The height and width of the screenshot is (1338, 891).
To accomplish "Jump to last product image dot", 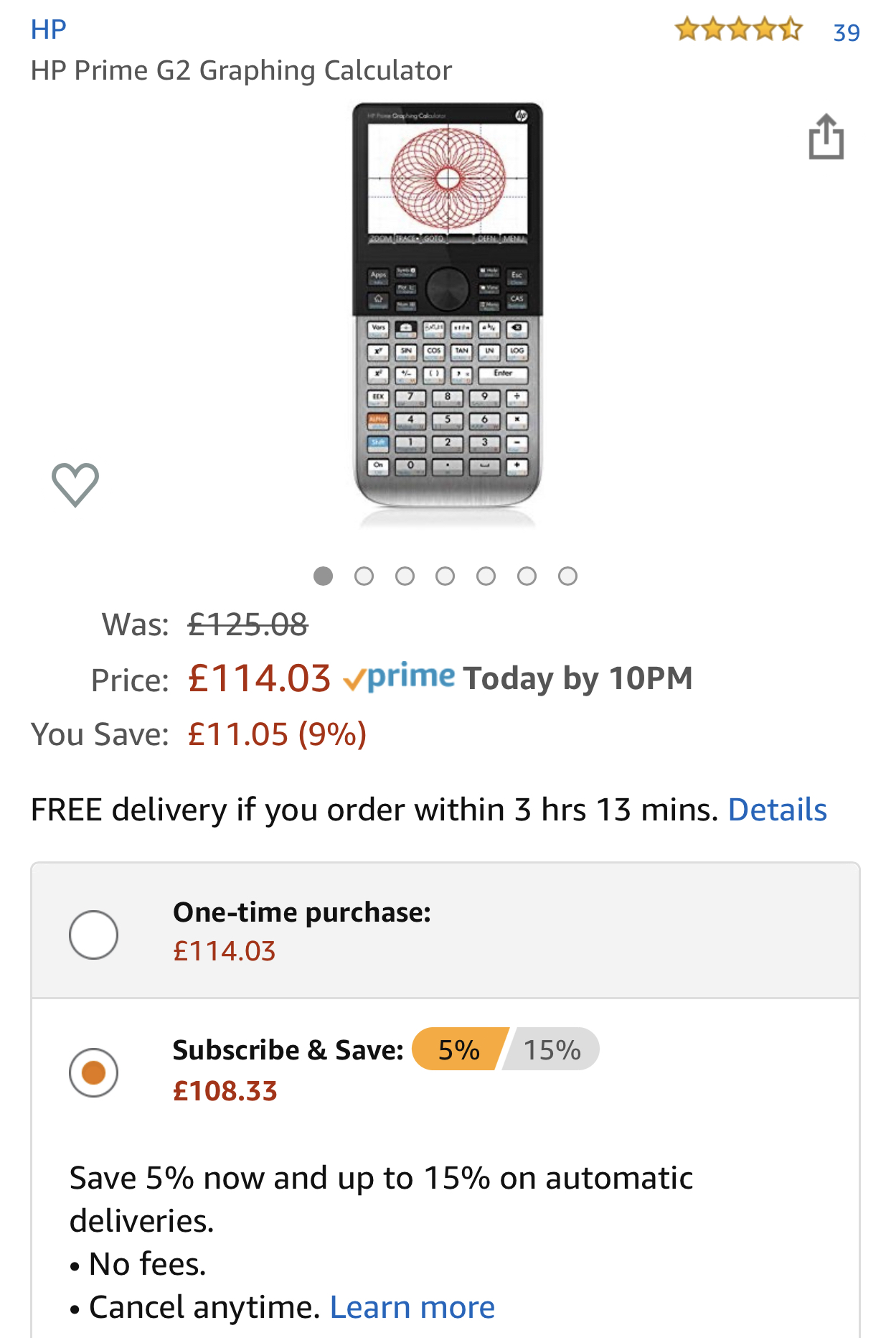I will coord(567,576).
